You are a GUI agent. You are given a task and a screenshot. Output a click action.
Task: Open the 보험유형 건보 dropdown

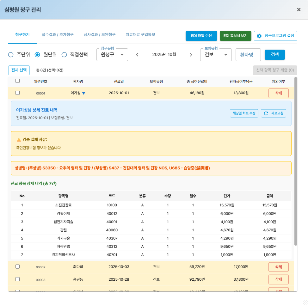point(216,55)
